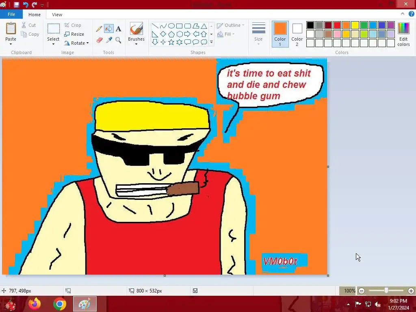Open the Size dropdown
Image resolution: width=416 pixels, height=312 pixels.
pos(258,33)
